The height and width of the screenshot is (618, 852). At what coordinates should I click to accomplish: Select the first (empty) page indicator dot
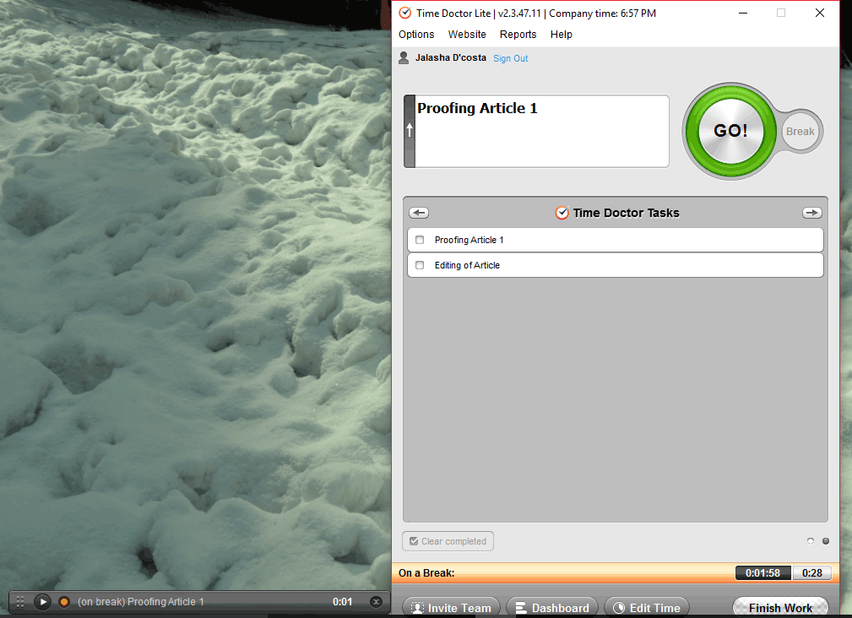pos(811,541)
